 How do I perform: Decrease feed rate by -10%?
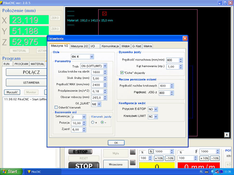coord(215,158)
